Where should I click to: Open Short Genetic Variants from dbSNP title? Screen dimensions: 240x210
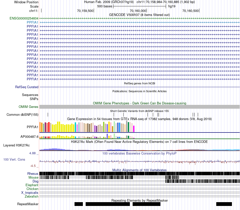coord(139,111)
